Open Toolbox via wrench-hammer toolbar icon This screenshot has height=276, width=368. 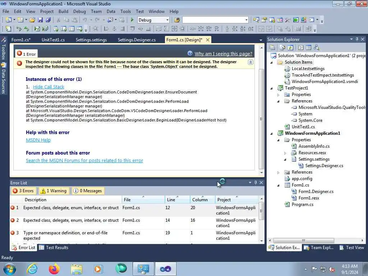(288, 20)
